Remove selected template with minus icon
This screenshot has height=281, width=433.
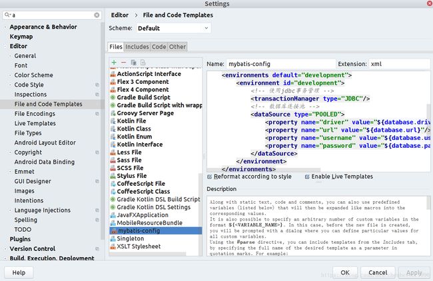pyautogui.click(x=123, y=63)
